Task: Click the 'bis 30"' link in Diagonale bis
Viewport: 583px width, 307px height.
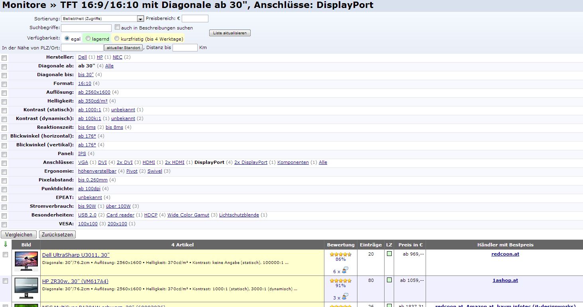Action: 86,75
